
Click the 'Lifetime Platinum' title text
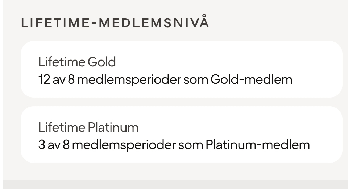point(88,127)
